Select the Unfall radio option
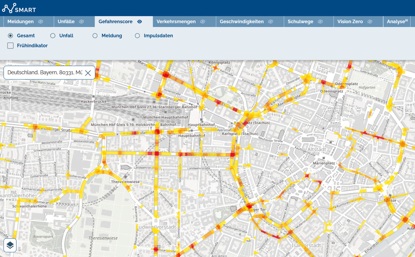 pyautogui.click(x=53, y=35)
